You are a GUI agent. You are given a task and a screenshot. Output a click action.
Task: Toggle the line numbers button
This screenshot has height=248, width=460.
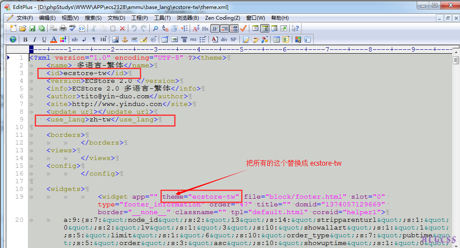(234, 28)
